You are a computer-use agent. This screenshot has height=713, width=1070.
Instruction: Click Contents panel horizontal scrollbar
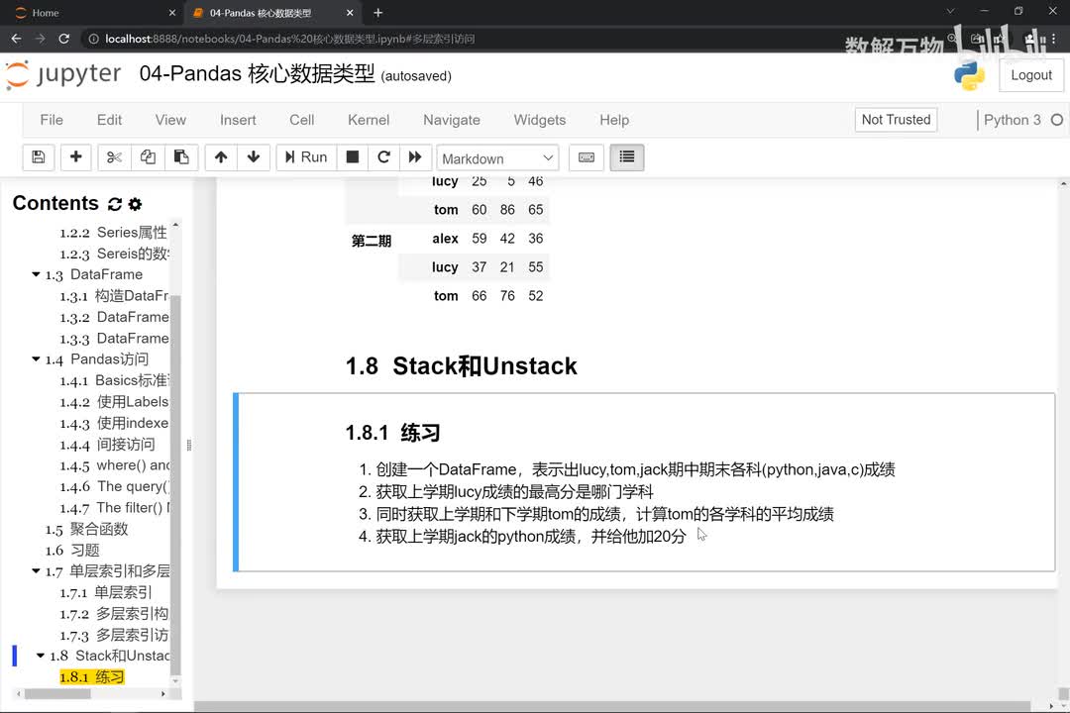point(57,694)
